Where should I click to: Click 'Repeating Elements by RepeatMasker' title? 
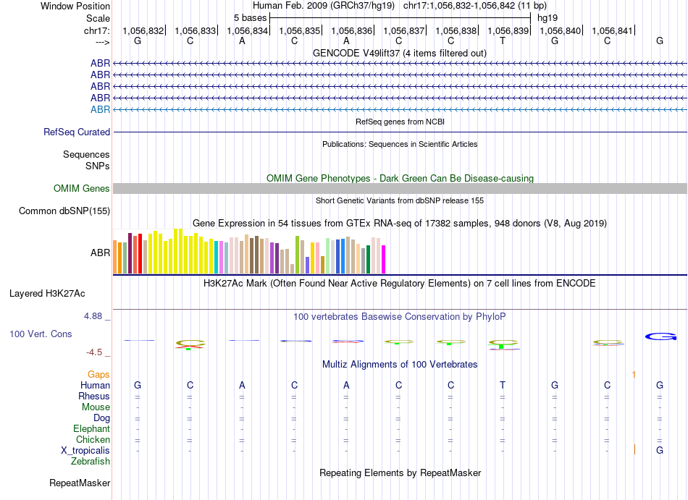click(x=400, y=473)
